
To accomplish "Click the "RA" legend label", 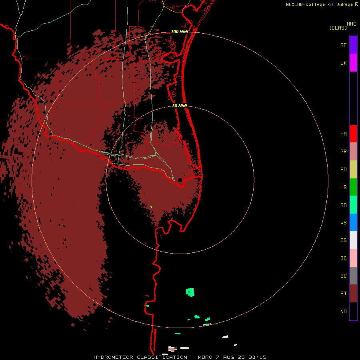I will 343,205.
